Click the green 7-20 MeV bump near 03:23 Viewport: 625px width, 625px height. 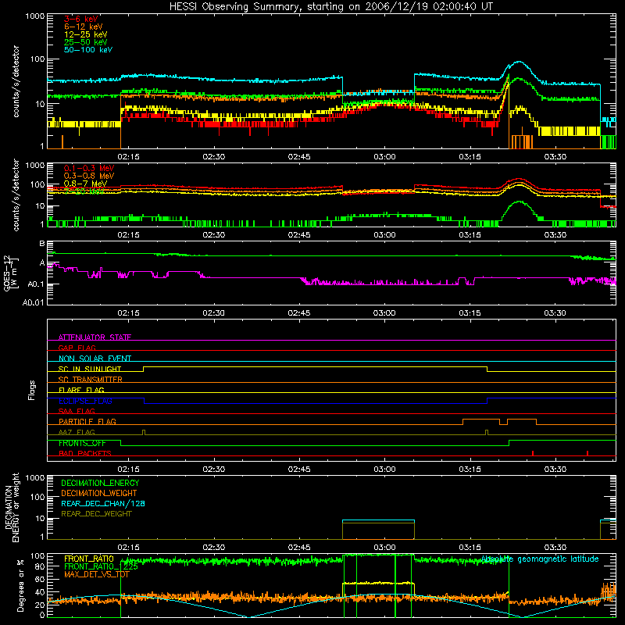(519, 202)
